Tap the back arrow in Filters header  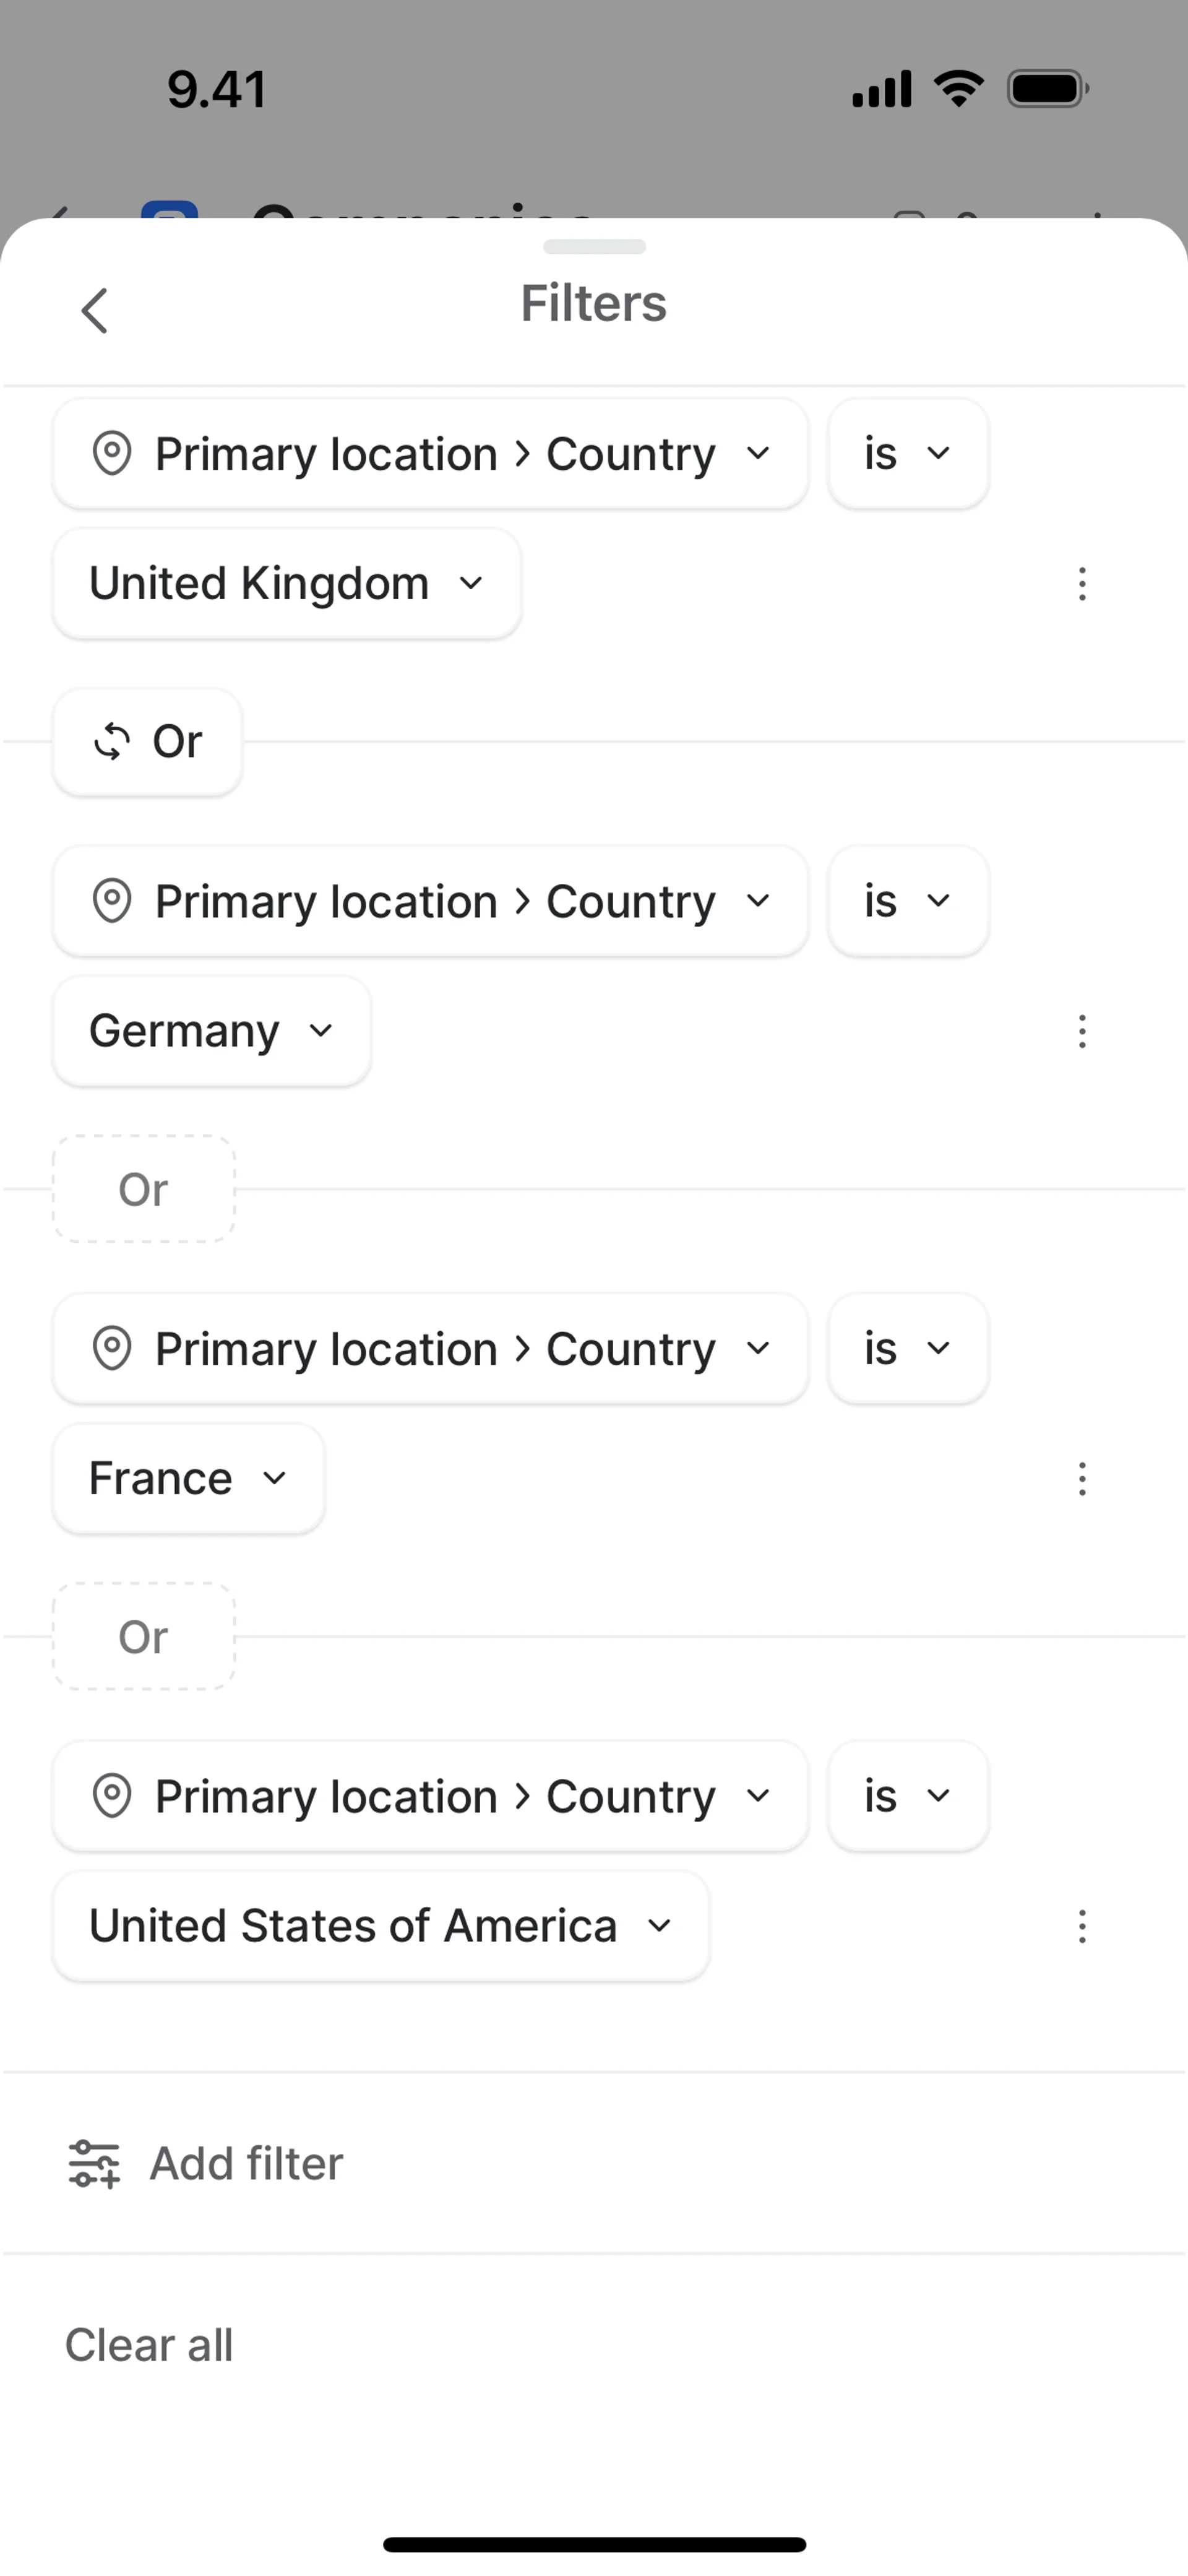[x=95, y=310]
